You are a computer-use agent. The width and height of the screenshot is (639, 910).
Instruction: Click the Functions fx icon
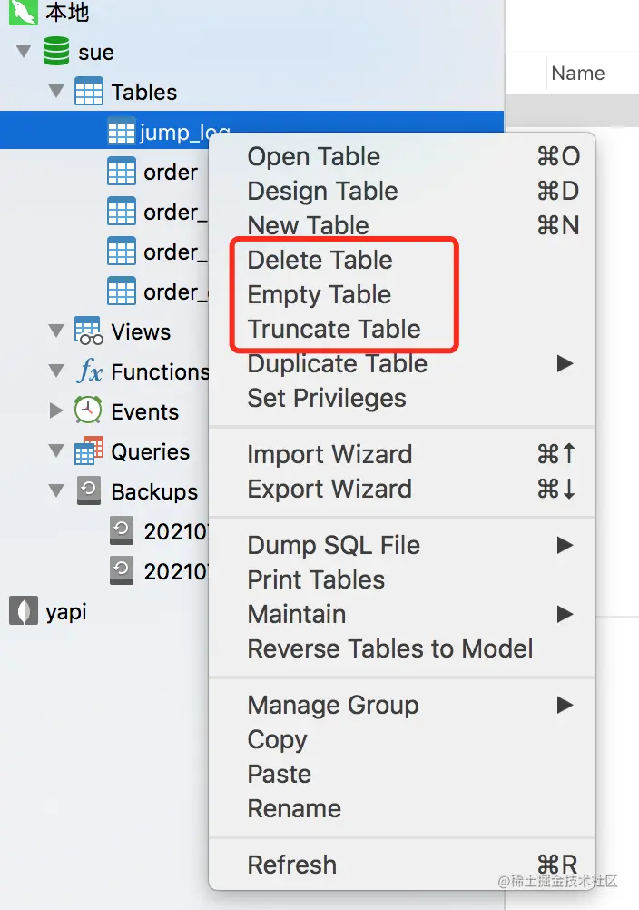tap(89, 371)
